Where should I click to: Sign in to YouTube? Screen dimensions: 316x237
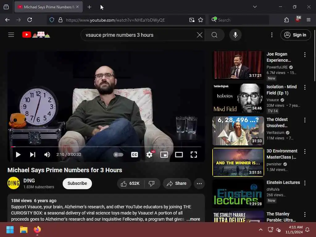click(295, 35)
